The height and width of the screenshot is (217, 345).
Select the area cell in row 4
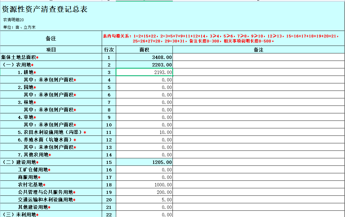pos(144,80)
